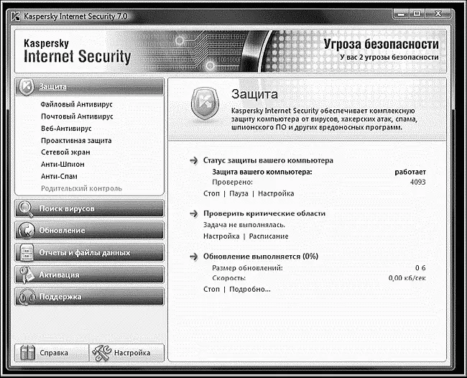The width and height of the screenshot is (467, 378).
Task: Click Обновление выполняется (0%) heading
Action: (261, 257)
